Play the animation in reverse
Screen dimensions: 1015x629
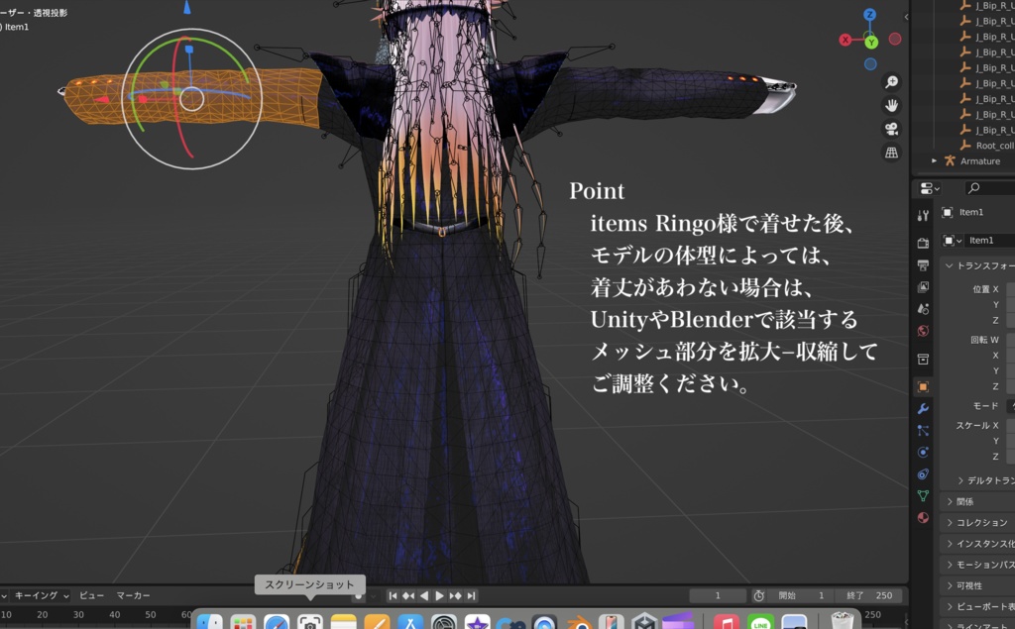pyautogui.click(x=424, y=595)
